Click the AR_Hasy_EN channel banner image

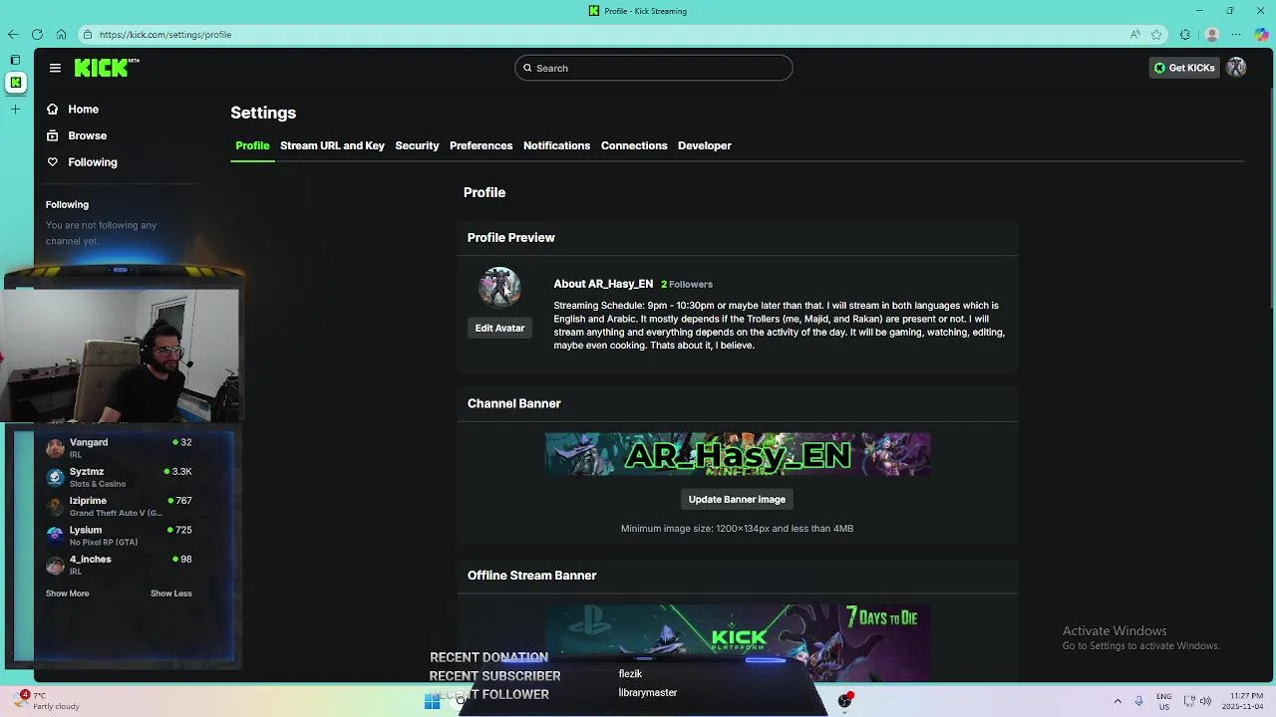[737, 454]
